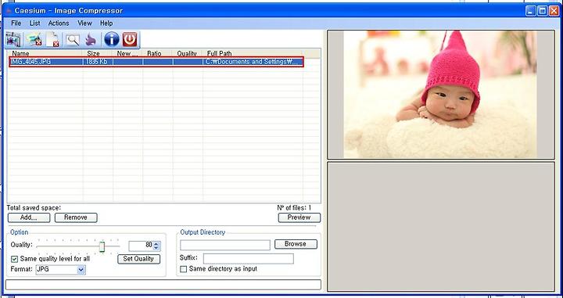This screenshot has height=298, width=563.
Task: Click the Caesium title bar app icon
Action: pos(9,11)
